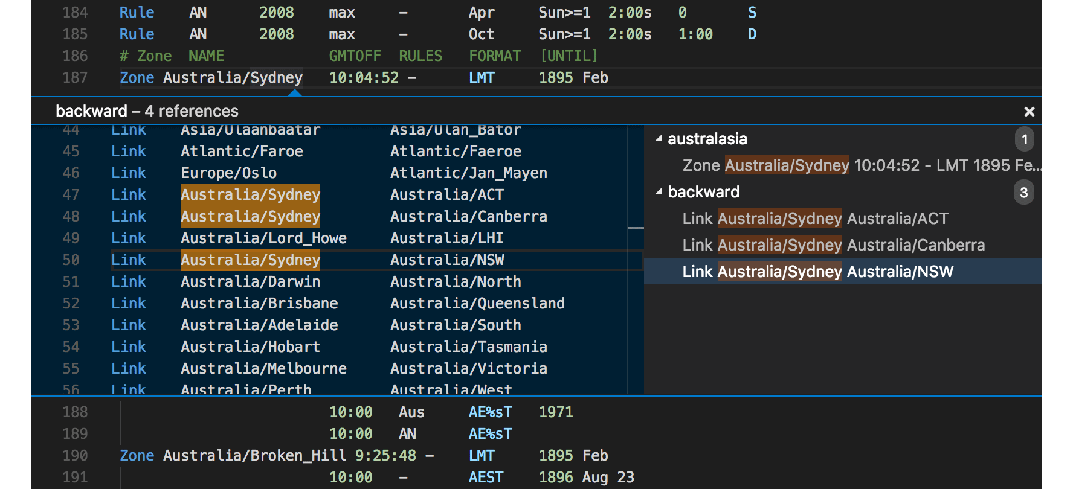
Task: Click editor line number 187
Action: tap(75, 78)
